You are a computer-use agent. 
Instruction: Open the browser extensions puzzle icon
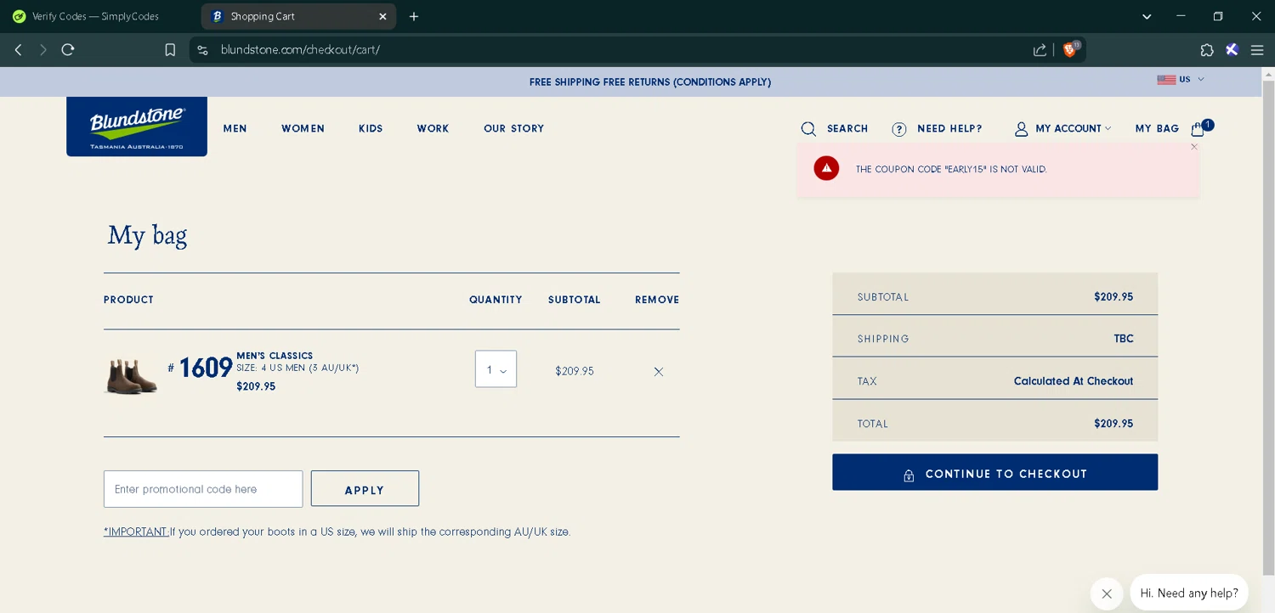[1207, 50]
